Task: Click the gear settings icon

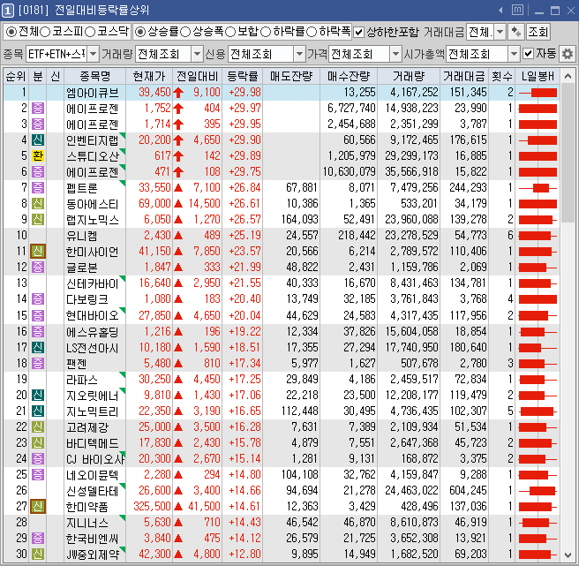Action: point(568,54)
